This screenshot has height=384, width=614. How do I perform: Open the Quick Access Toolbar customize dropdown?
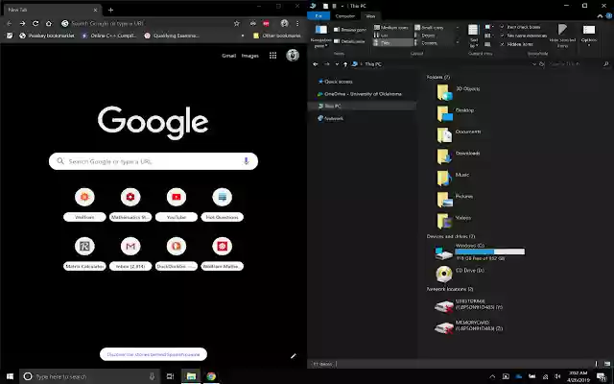pos(342,6)
